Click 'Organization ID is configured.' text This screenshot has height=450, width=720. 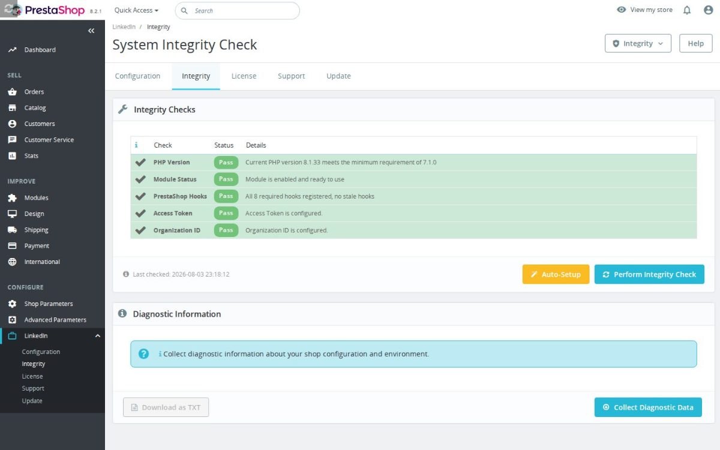tap(287, 230)
